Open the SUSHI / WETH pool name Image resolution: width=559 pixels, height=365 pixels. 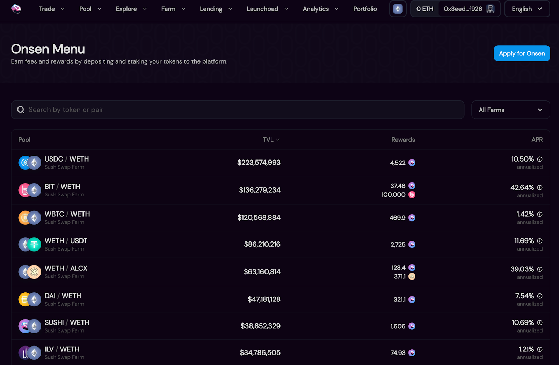coord(67,322)
